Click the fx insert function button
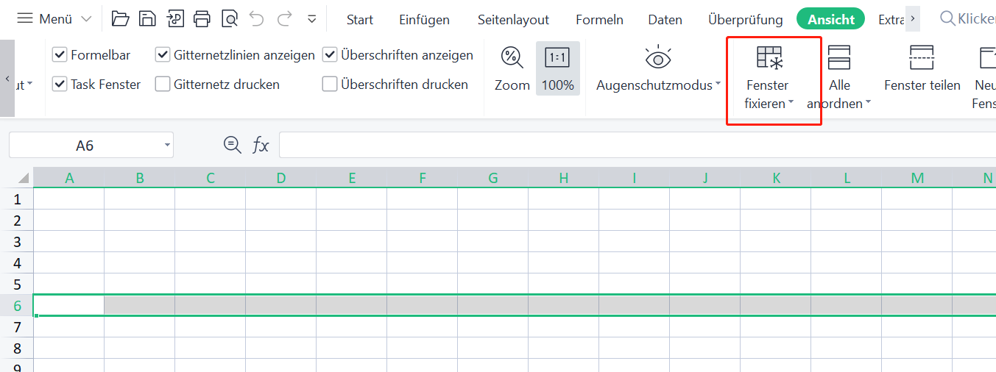This screenshot has height=372, width=996. (x=261, y=146)
